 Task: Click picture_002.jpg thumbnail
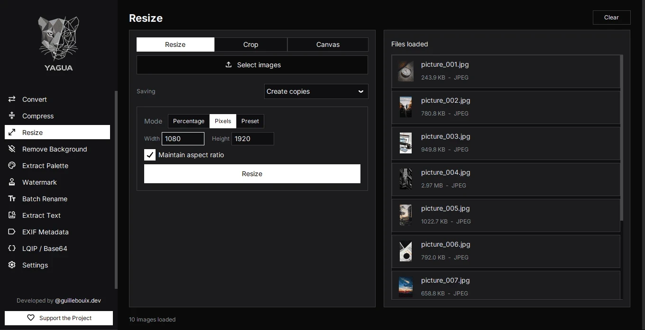tap(405, 107)
